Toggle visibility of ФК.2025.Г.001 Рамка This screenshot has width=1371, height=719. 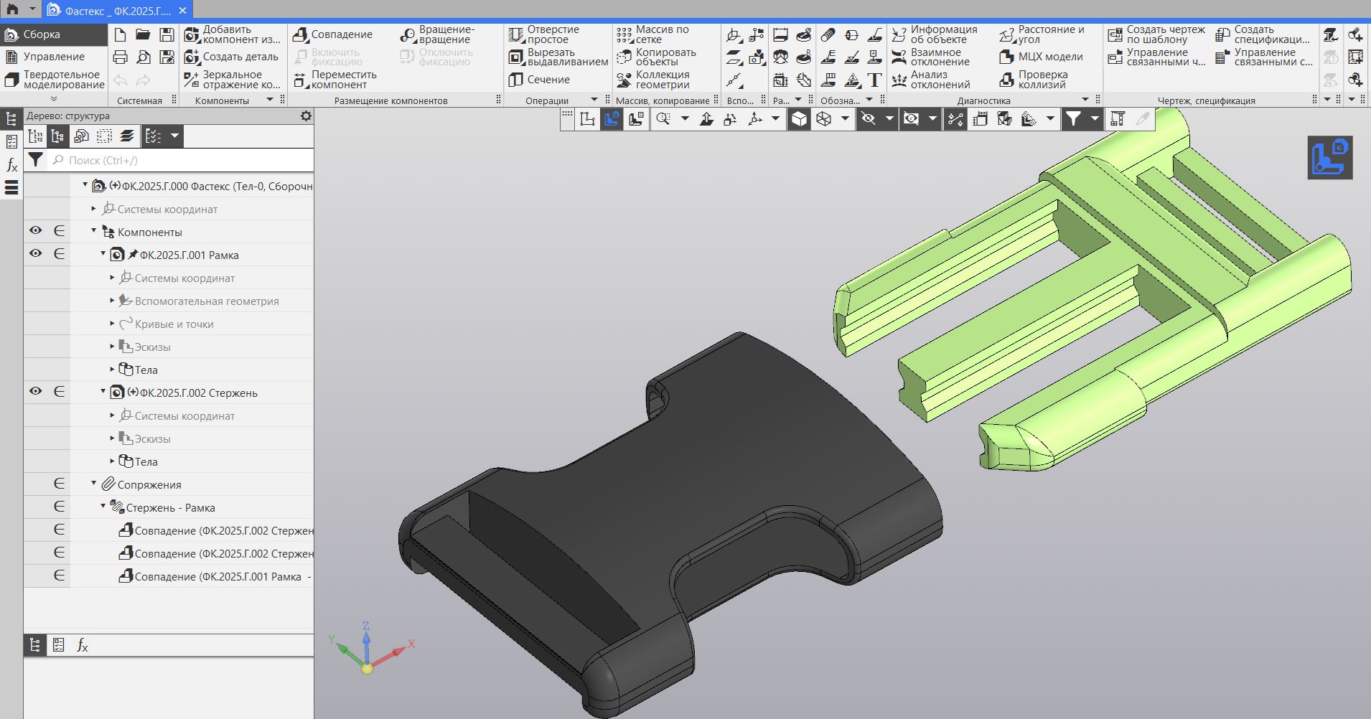35,254
